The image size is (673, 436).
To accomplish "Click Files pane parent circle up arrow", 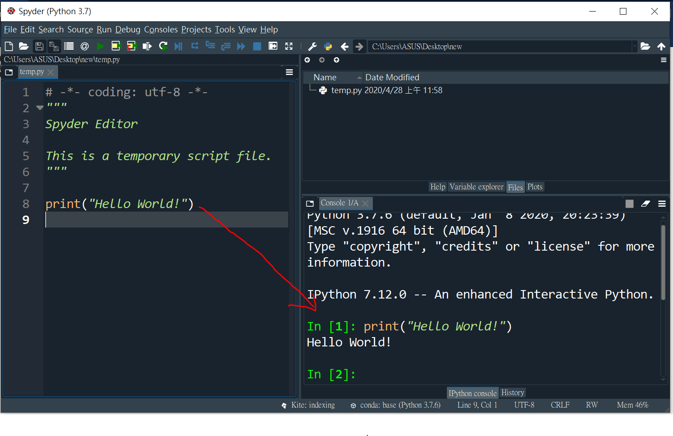I will pos(336,60).
